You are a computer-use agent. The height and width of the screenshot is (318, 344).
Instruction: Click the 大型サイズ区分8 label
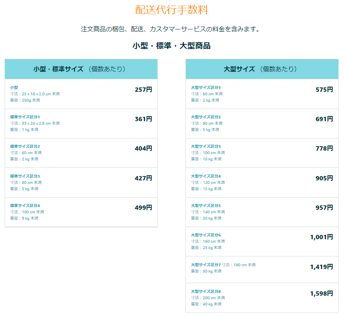(206, 291)
